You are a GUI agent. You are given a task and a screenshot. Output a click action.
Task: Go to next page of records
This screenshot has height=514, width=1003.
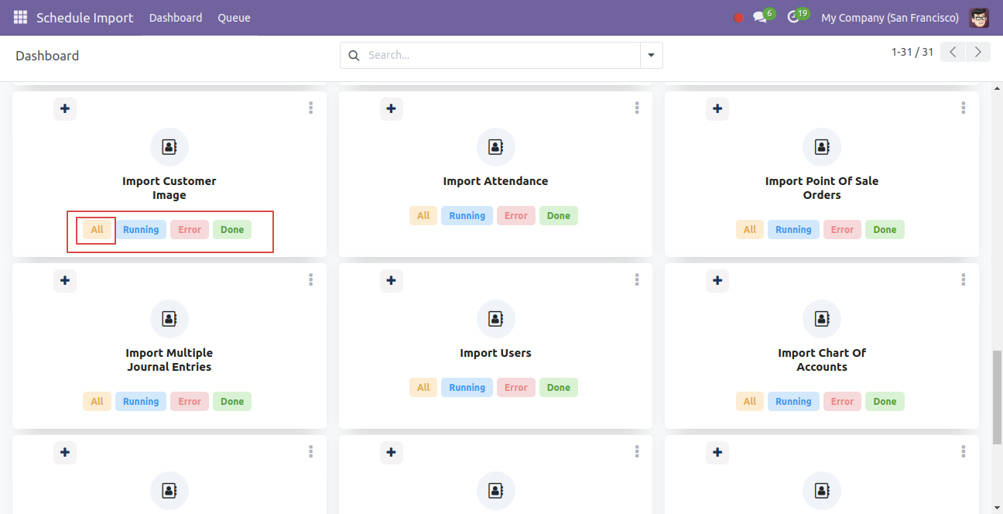(x=978, y=52)
